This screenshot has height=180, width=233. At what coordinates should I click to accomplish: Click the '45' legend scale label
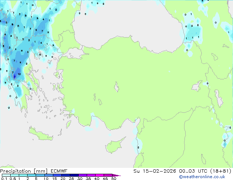pos(105,179)
